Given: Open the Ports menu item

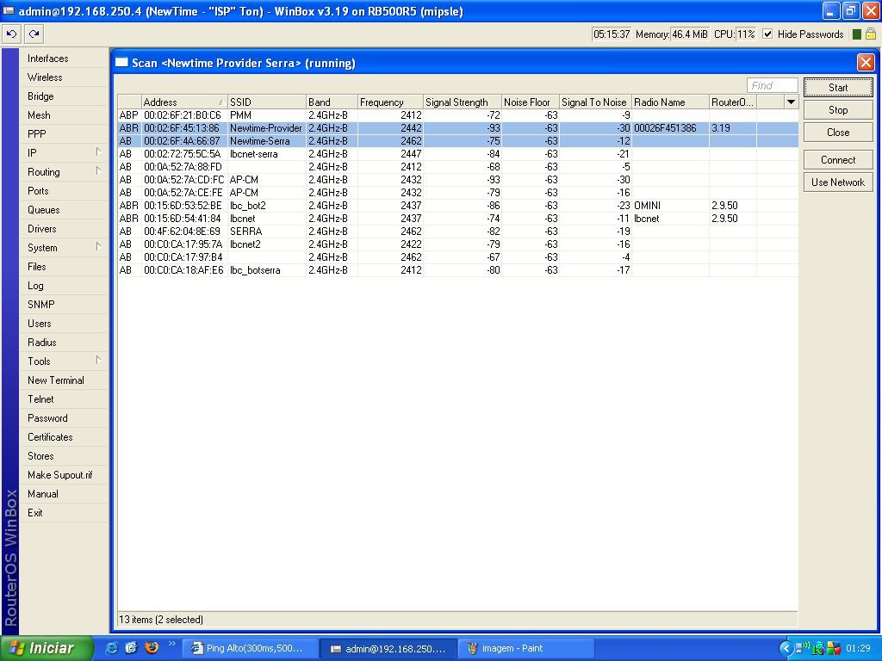Looking at the screenshot, I should [64, 191].
